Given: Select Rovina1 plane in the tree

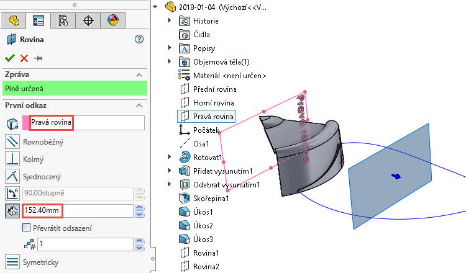Looking at the screenshot, I should [206, 253].
